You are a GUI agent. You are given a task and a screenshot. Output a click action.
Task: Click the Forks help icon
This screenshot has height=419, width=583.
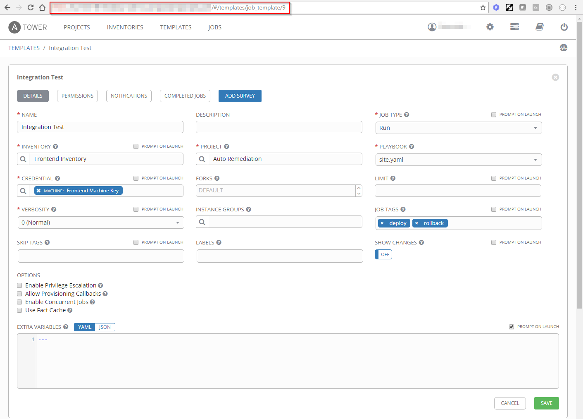click(x=217, y=178)
